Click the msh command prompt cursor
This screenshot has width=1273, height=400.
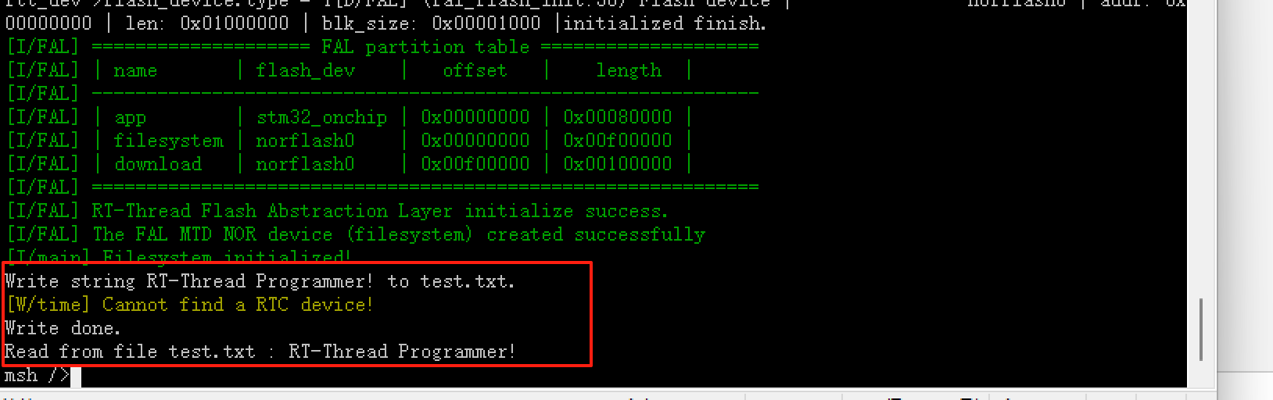[76, 376]
